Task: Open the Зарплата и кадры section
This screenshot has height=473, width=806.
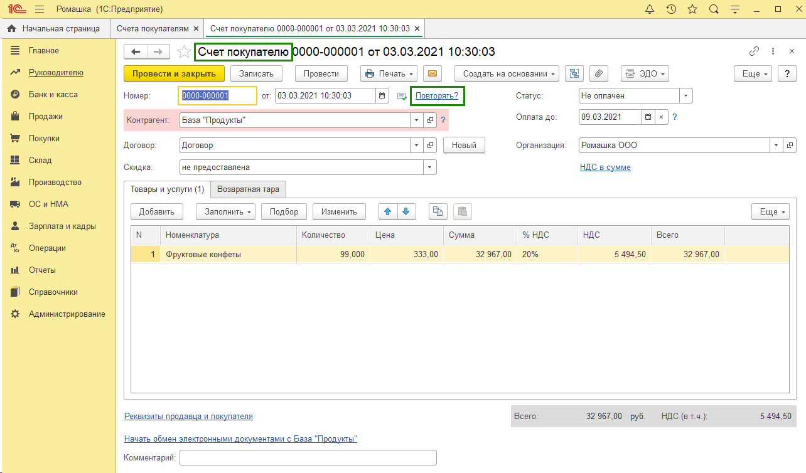Action: [x=62, y=226]
